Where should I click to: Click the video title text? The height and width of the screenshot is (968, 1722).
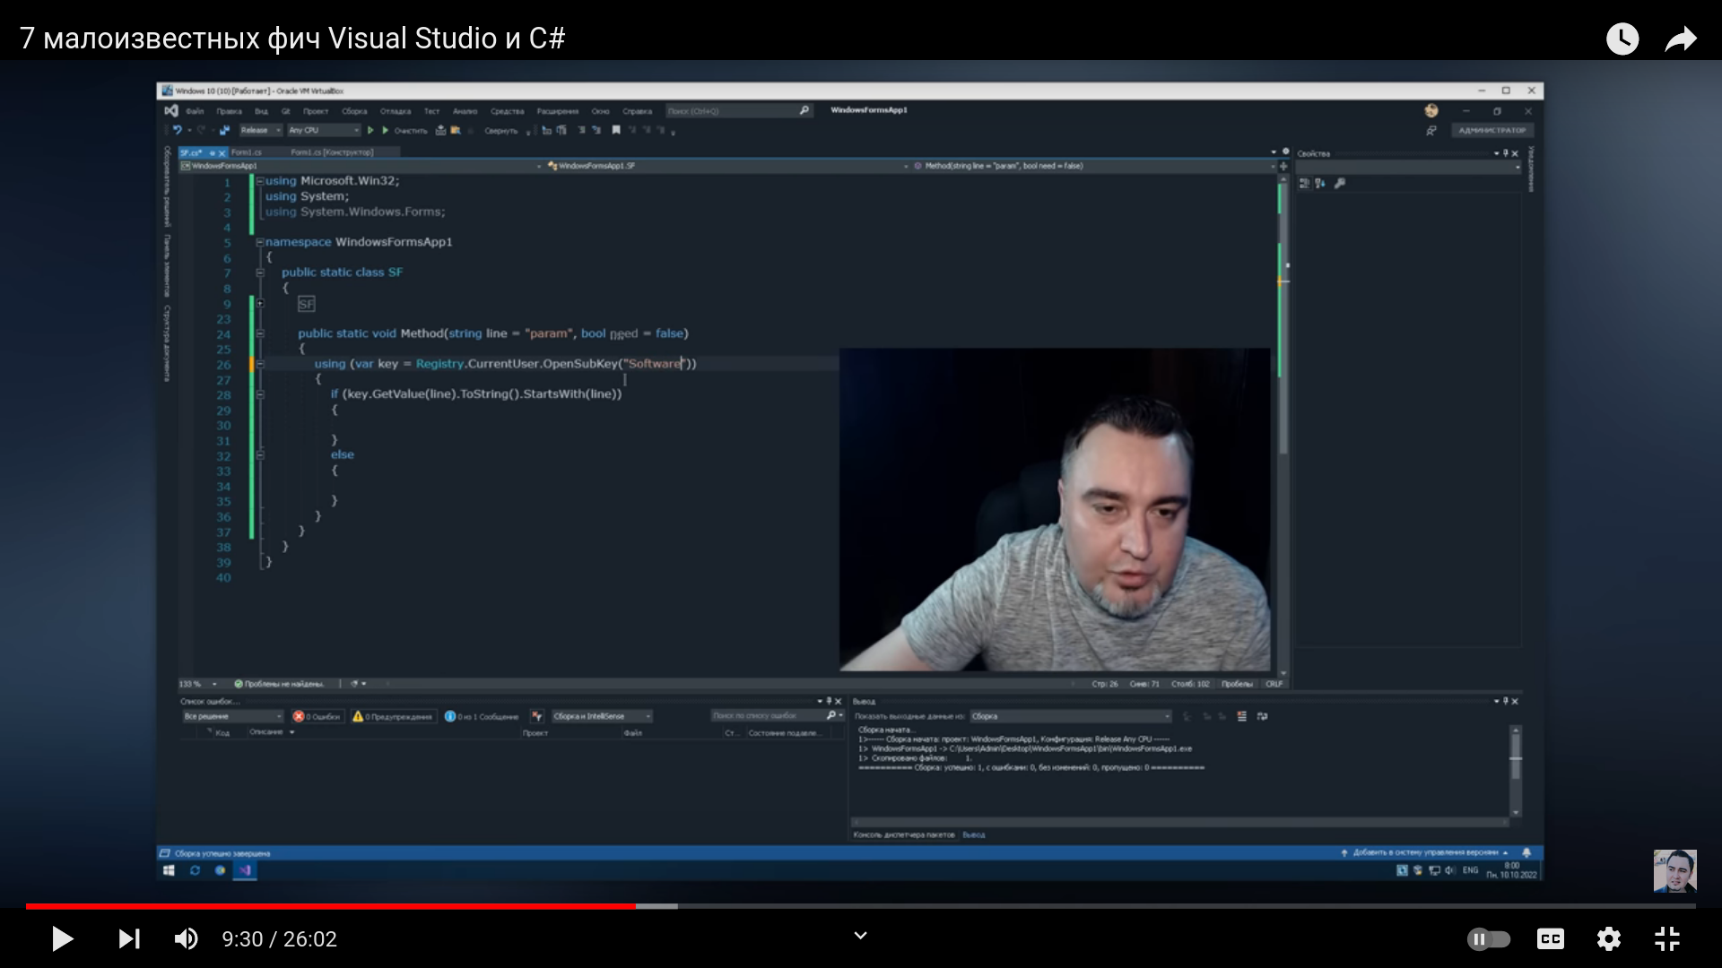[292, 39]
